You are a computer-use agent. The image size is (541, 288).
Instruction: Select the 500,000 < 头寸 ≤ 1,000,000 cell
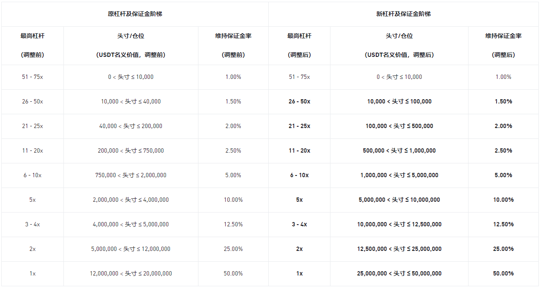coord(399,150)
